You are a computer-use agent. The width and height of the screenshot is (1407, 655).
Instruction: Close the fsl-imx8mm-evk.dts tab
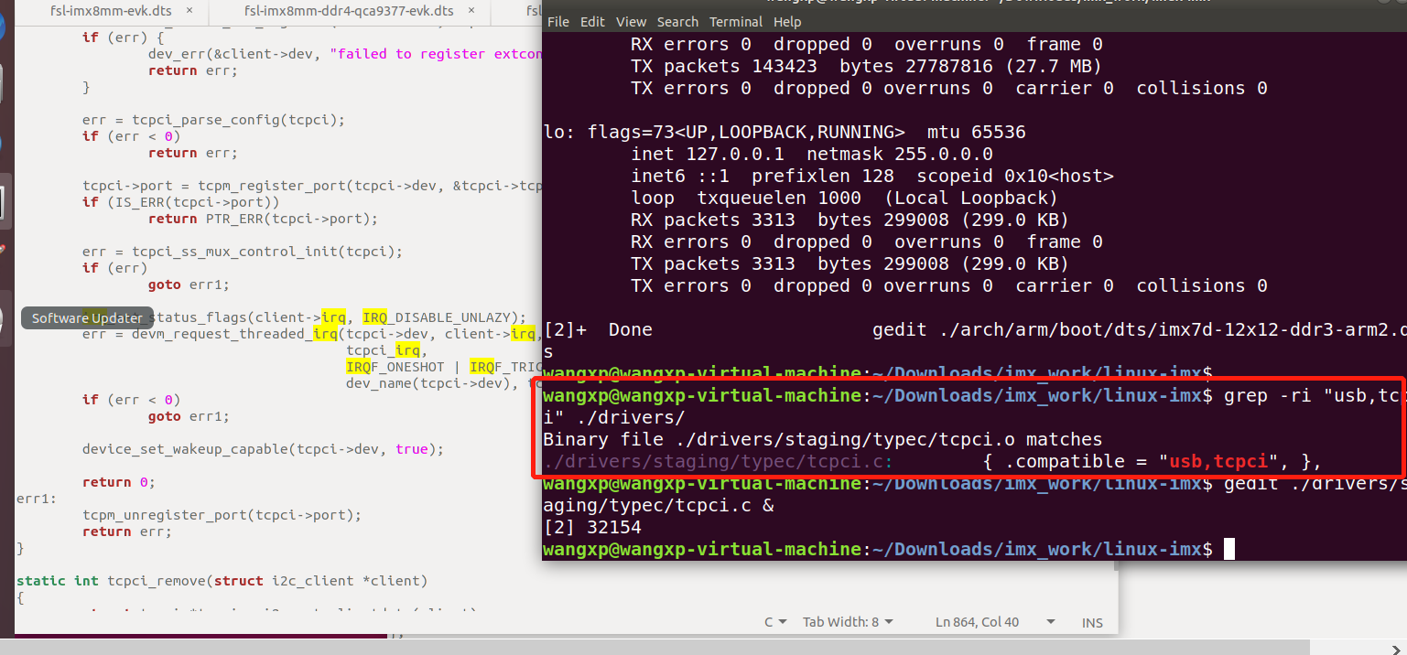click(189, 11)
